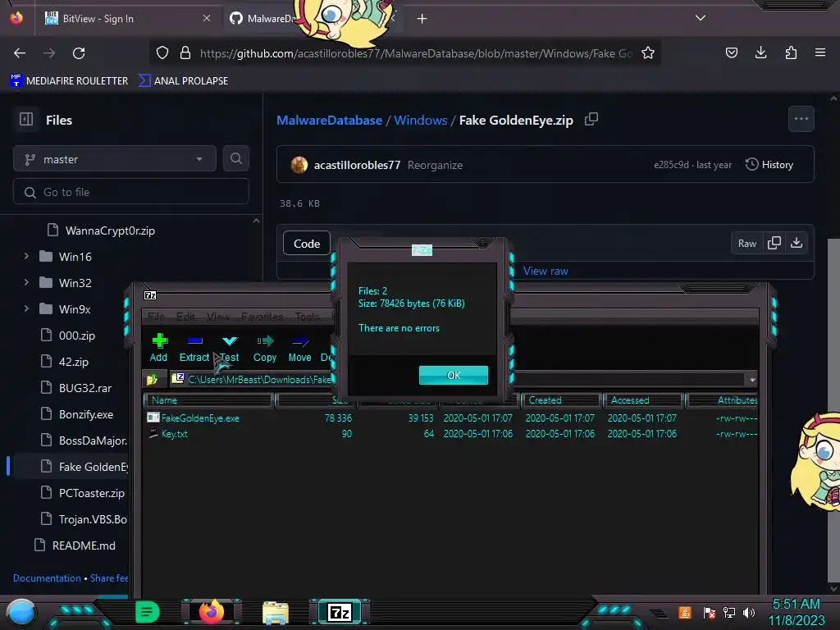Open the Favorites menu in 7-Zip

262,317
